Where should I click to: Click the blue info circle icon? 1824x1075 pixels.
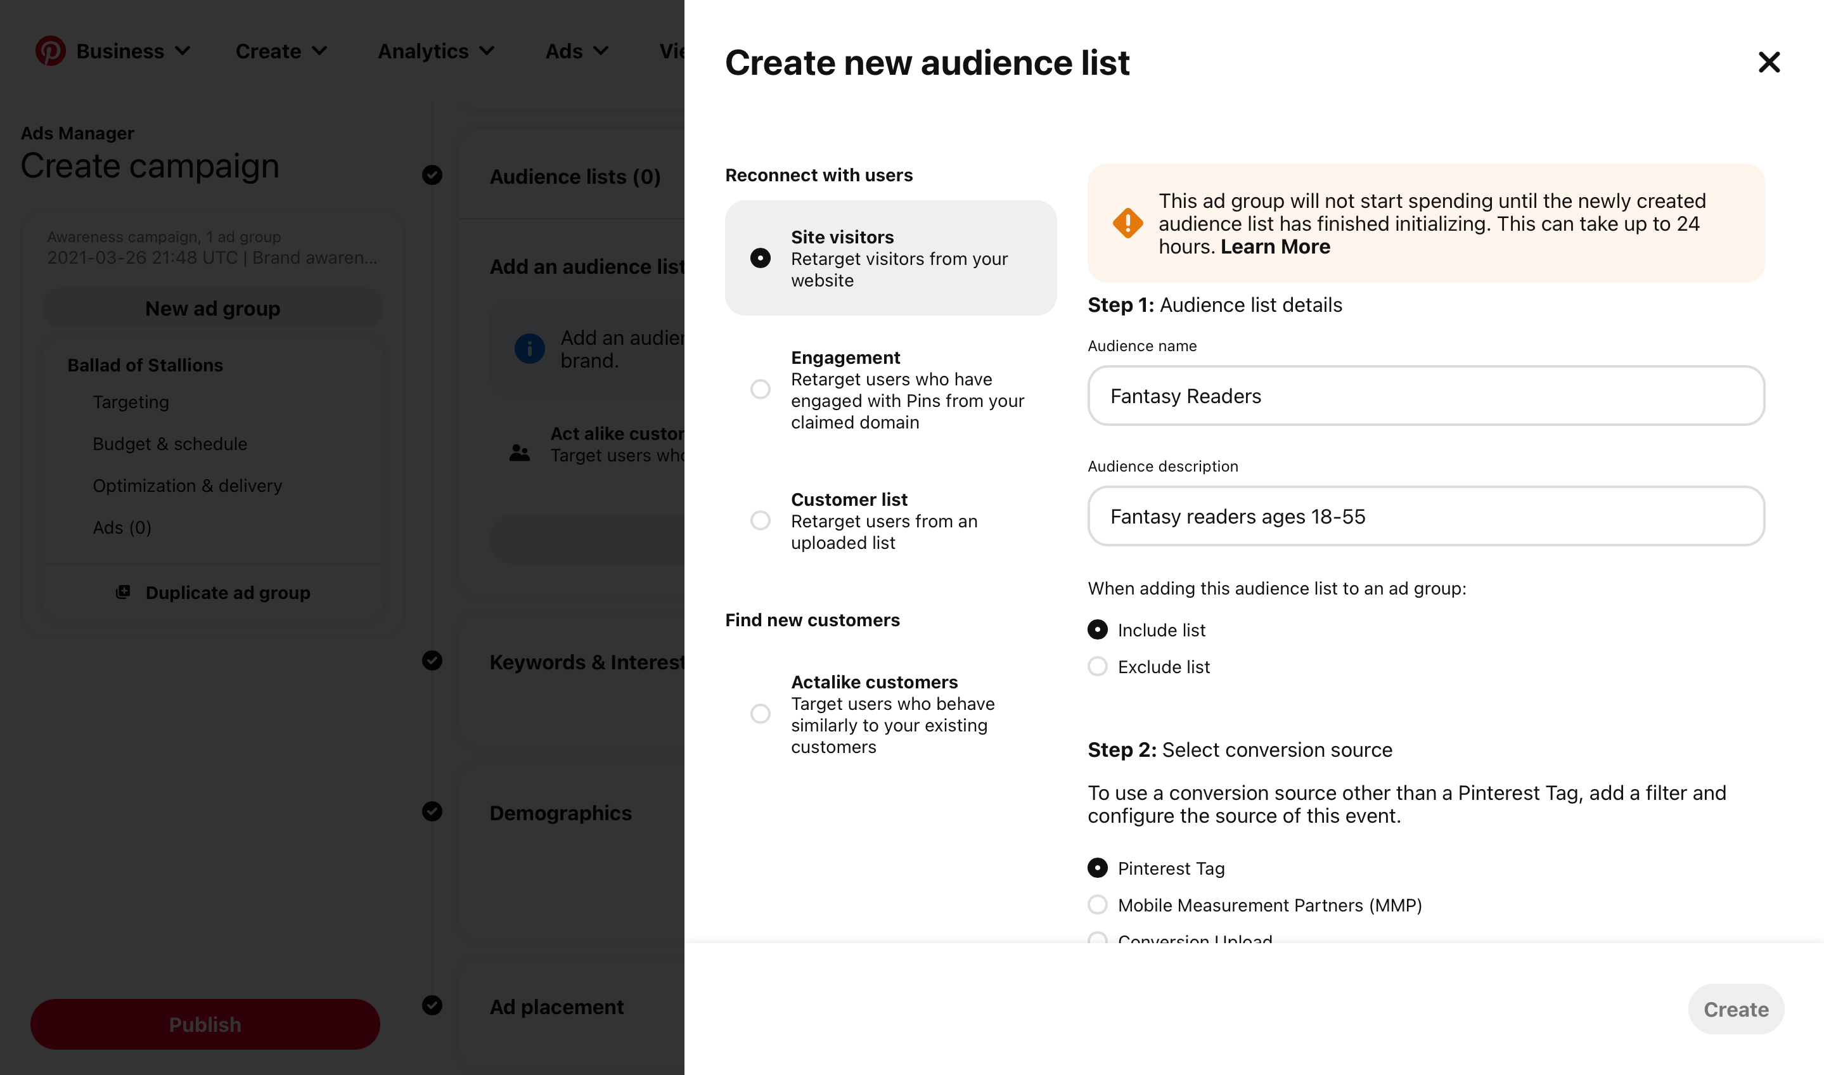click(529, 349)
